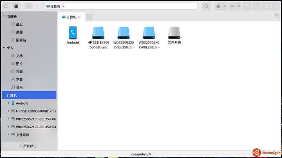The height and width of the screenshot is (158, 282).
Task: Select the 文件系统 drive icon in main view
Action: pos(174,33)
